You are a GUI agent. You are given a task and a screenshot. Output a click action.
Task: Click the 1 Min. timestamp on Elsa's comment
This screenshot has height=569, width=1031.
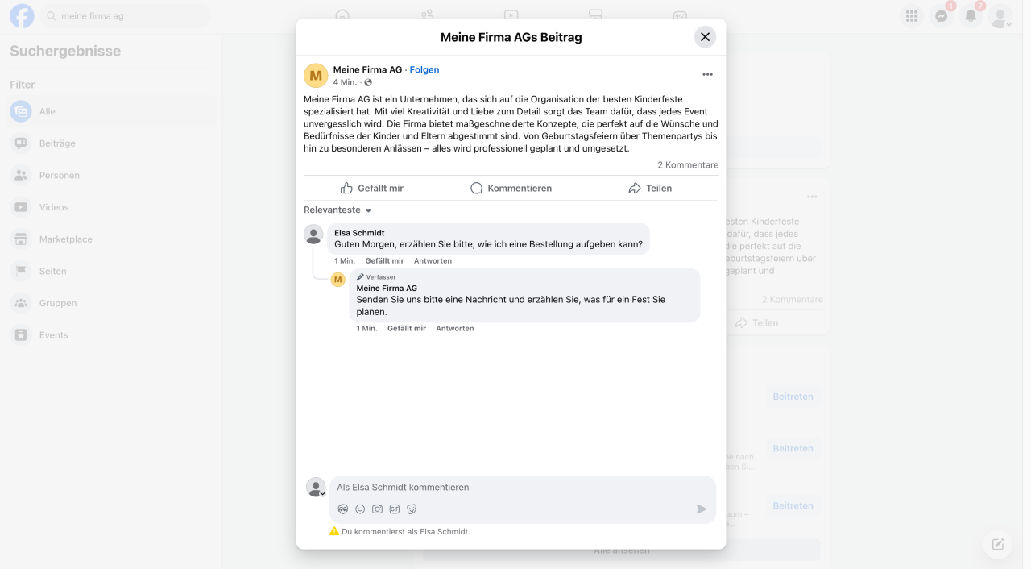345,261
